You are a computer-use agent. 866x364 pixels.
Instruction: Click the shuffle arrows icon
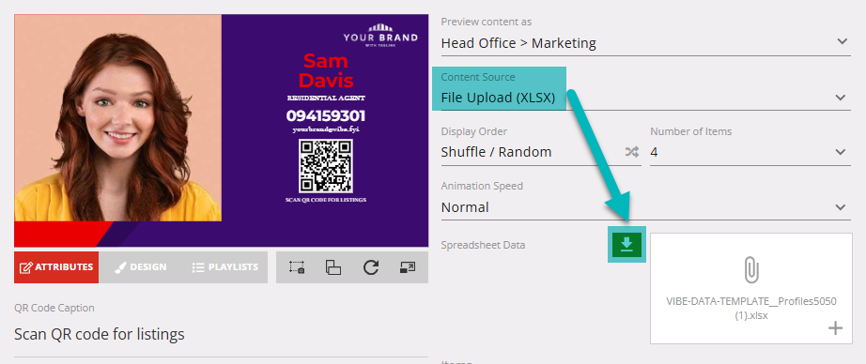click(x=632, y=152)
